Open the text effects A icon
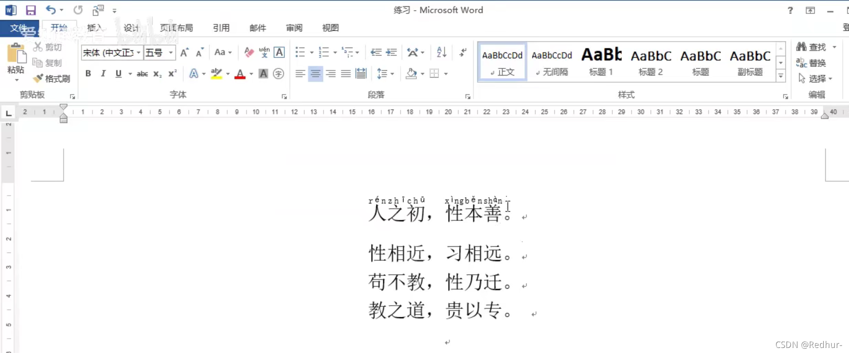The image size is (849, 353). (x=194, y=73)
